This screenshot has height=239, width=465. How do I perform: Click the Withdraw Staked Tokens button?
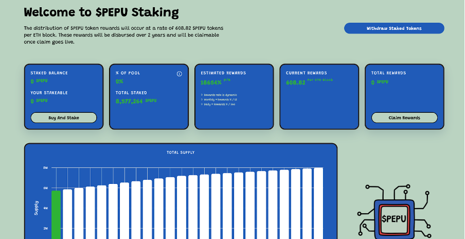coord(394,28)
